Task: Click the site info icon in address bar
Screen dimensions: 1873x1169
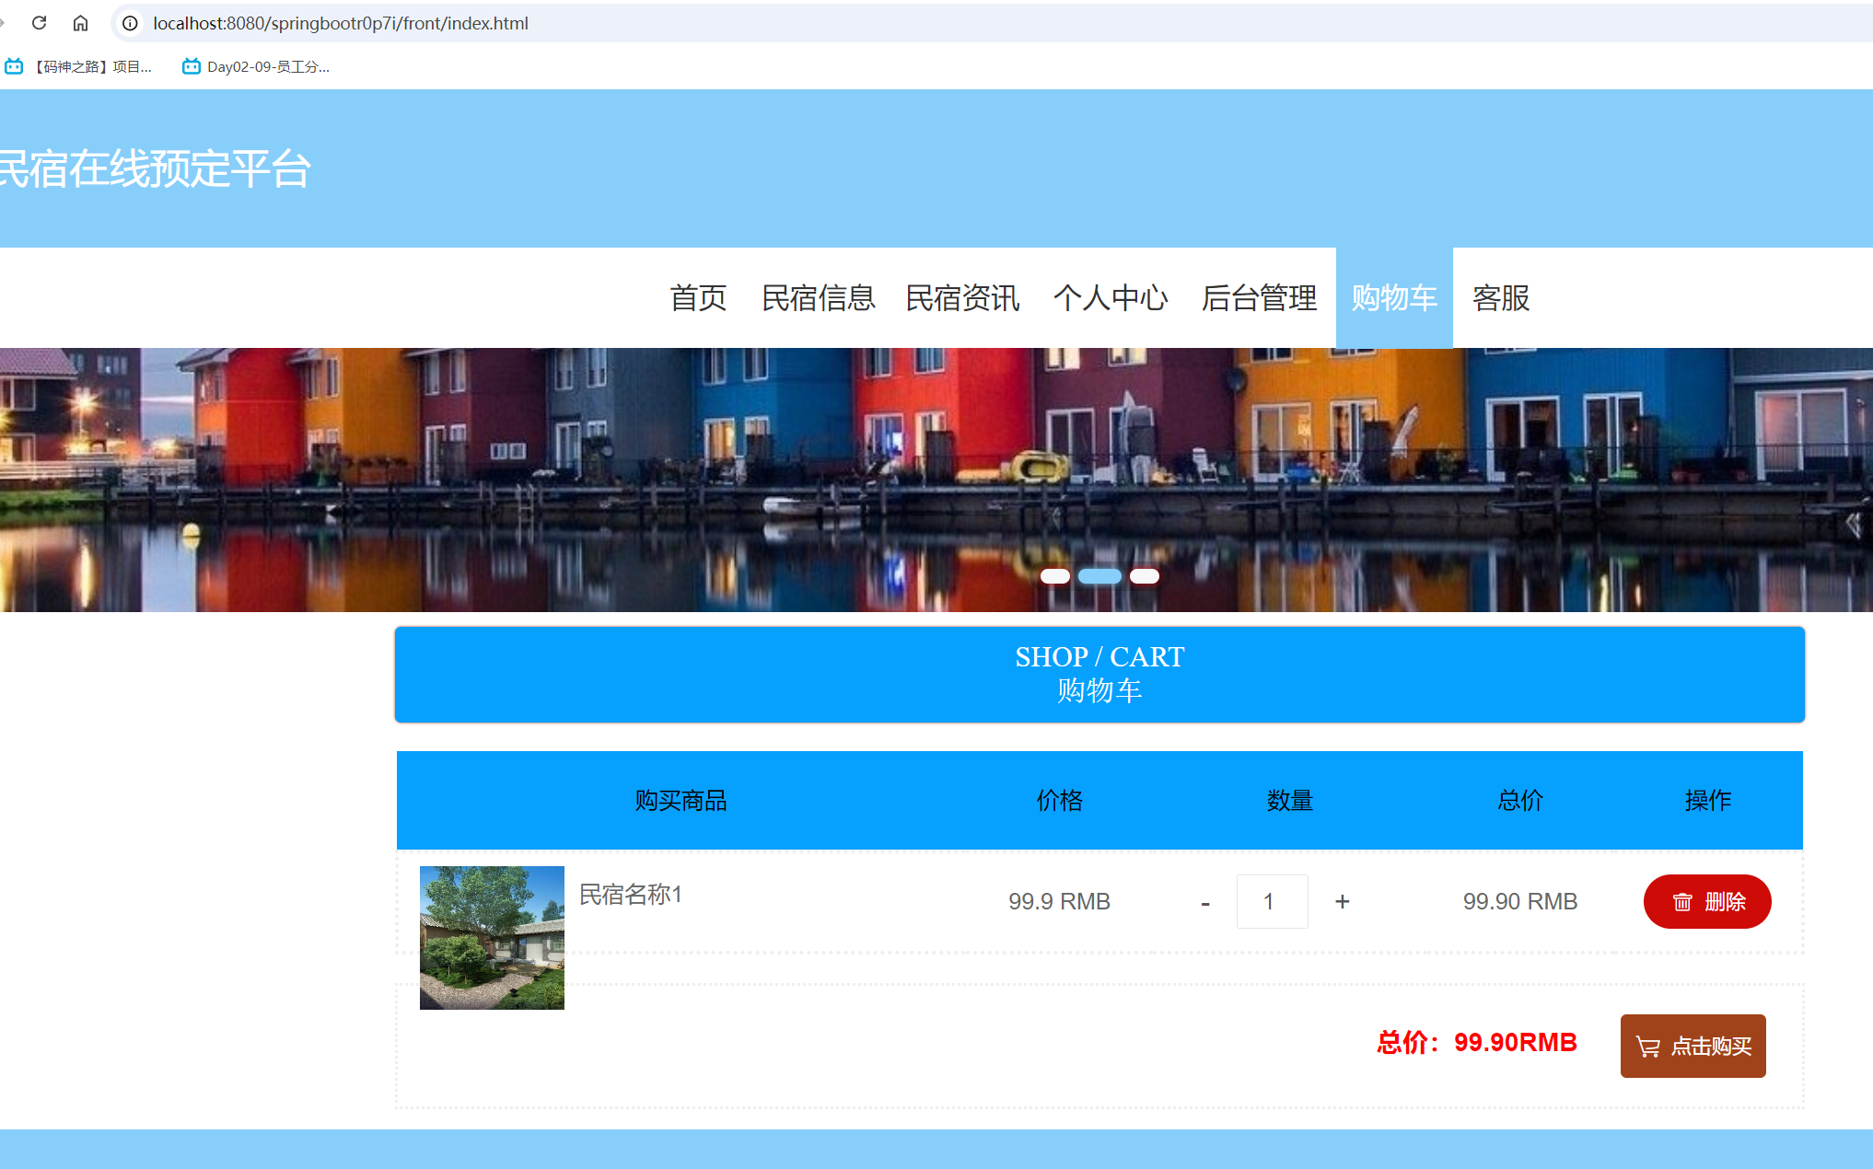Action: [x=131, y=23]
